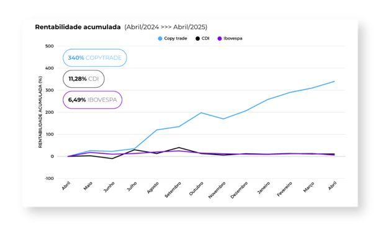Toggle the CDI legend label
The width and height of the screenshot is (391, 238).
205,38
